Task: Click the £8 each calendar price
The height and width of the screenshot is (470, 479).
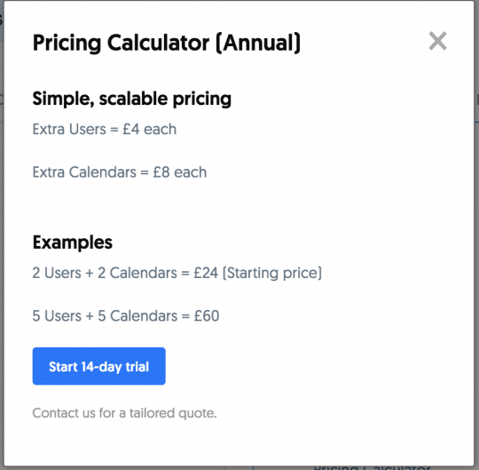Action: [x=179, y=172]
